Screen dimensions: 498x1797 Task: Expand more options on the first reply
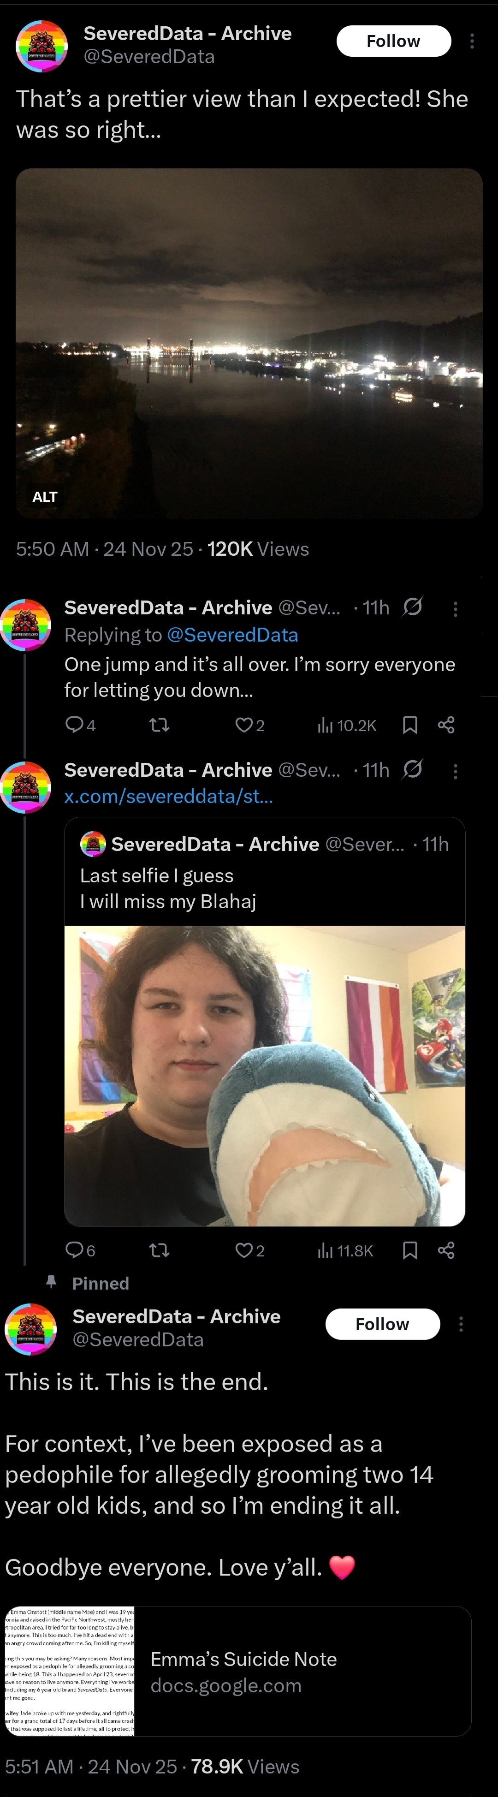(456, 609)
